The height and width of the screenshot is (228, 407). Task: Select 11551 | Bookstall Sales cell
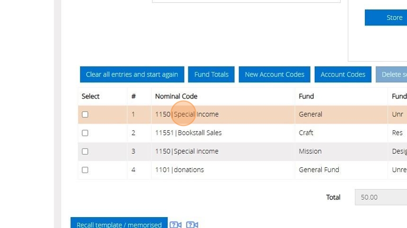223,133
